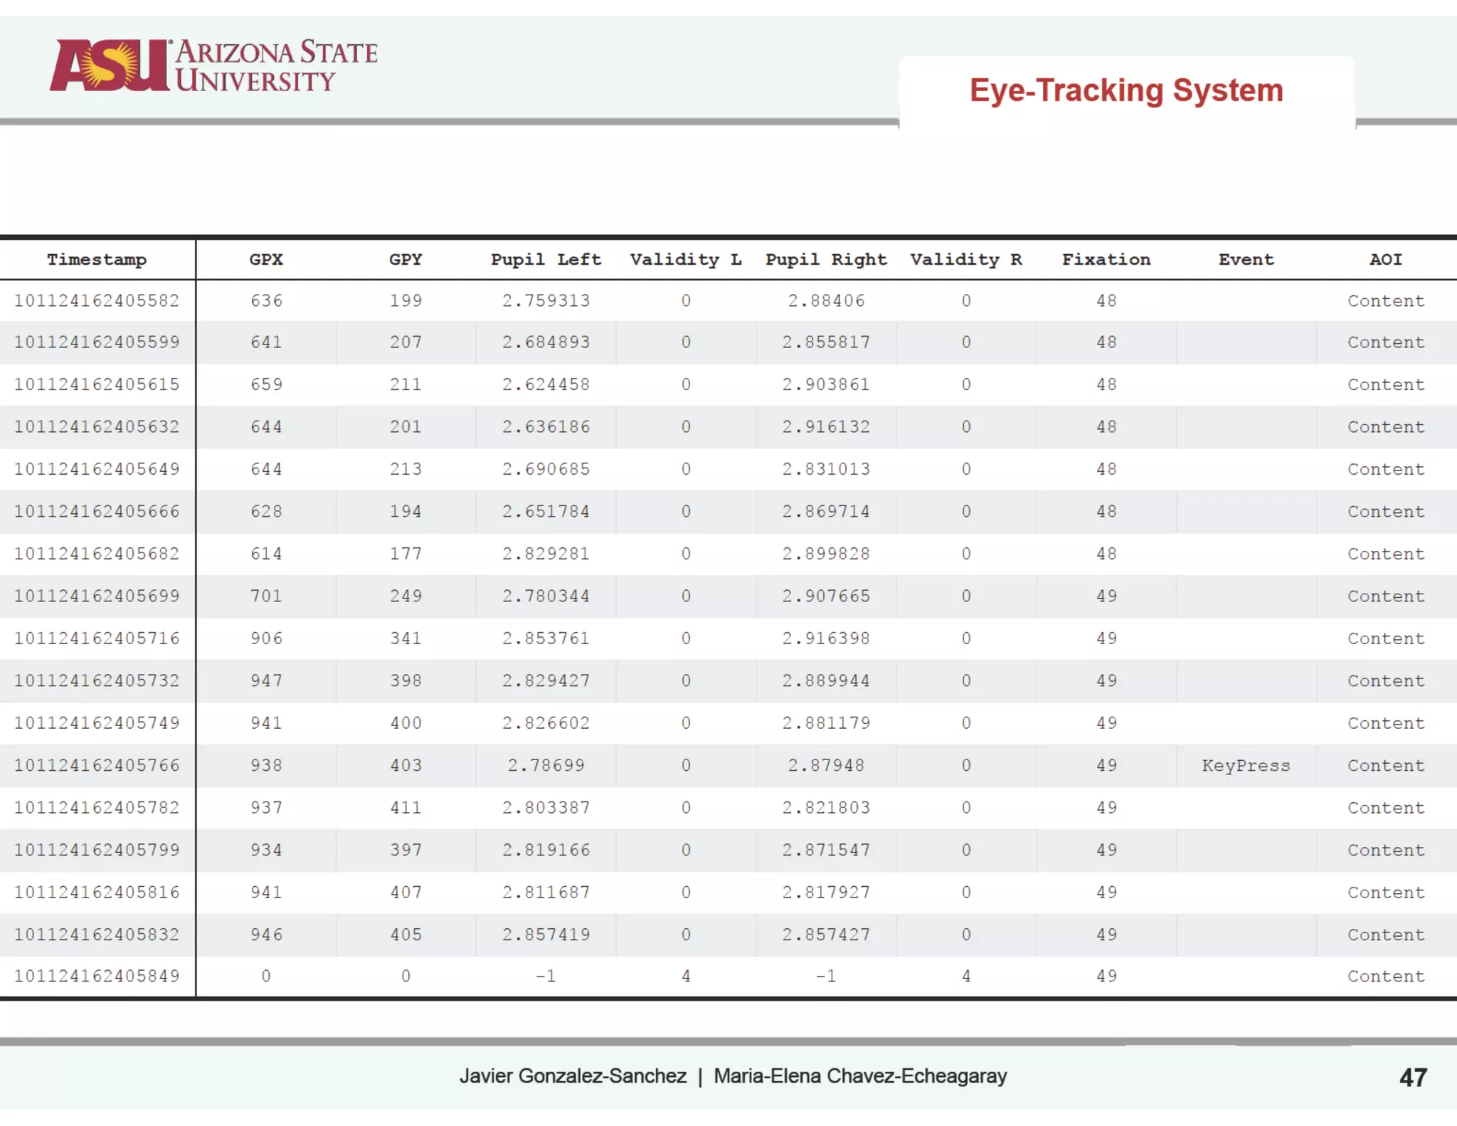Click GPY value 249
The image size is (1457, 1126).
[x=406, y=596]
